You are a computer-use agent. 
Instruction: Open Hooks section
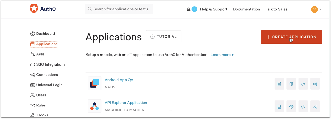click(x=43, y=115)
